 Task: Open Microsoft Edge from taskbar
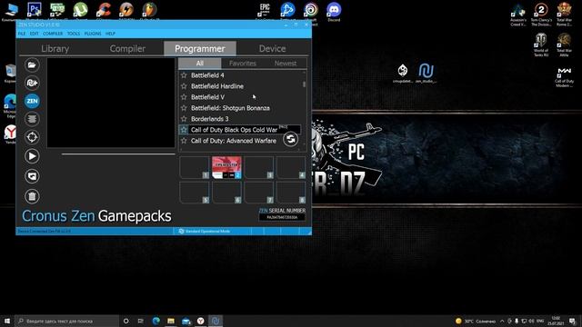156,321
